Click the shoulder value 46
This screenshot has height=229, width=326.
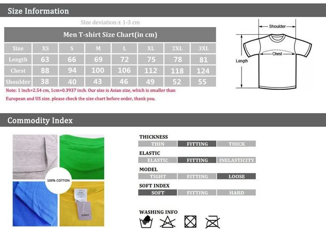[124, 82]
